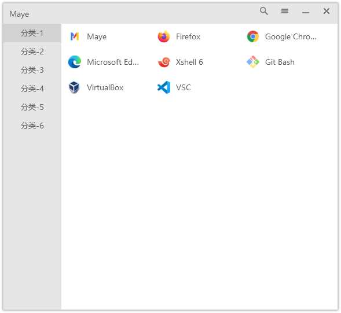
Task: Click the "Maye" item label
Action: 97,36
